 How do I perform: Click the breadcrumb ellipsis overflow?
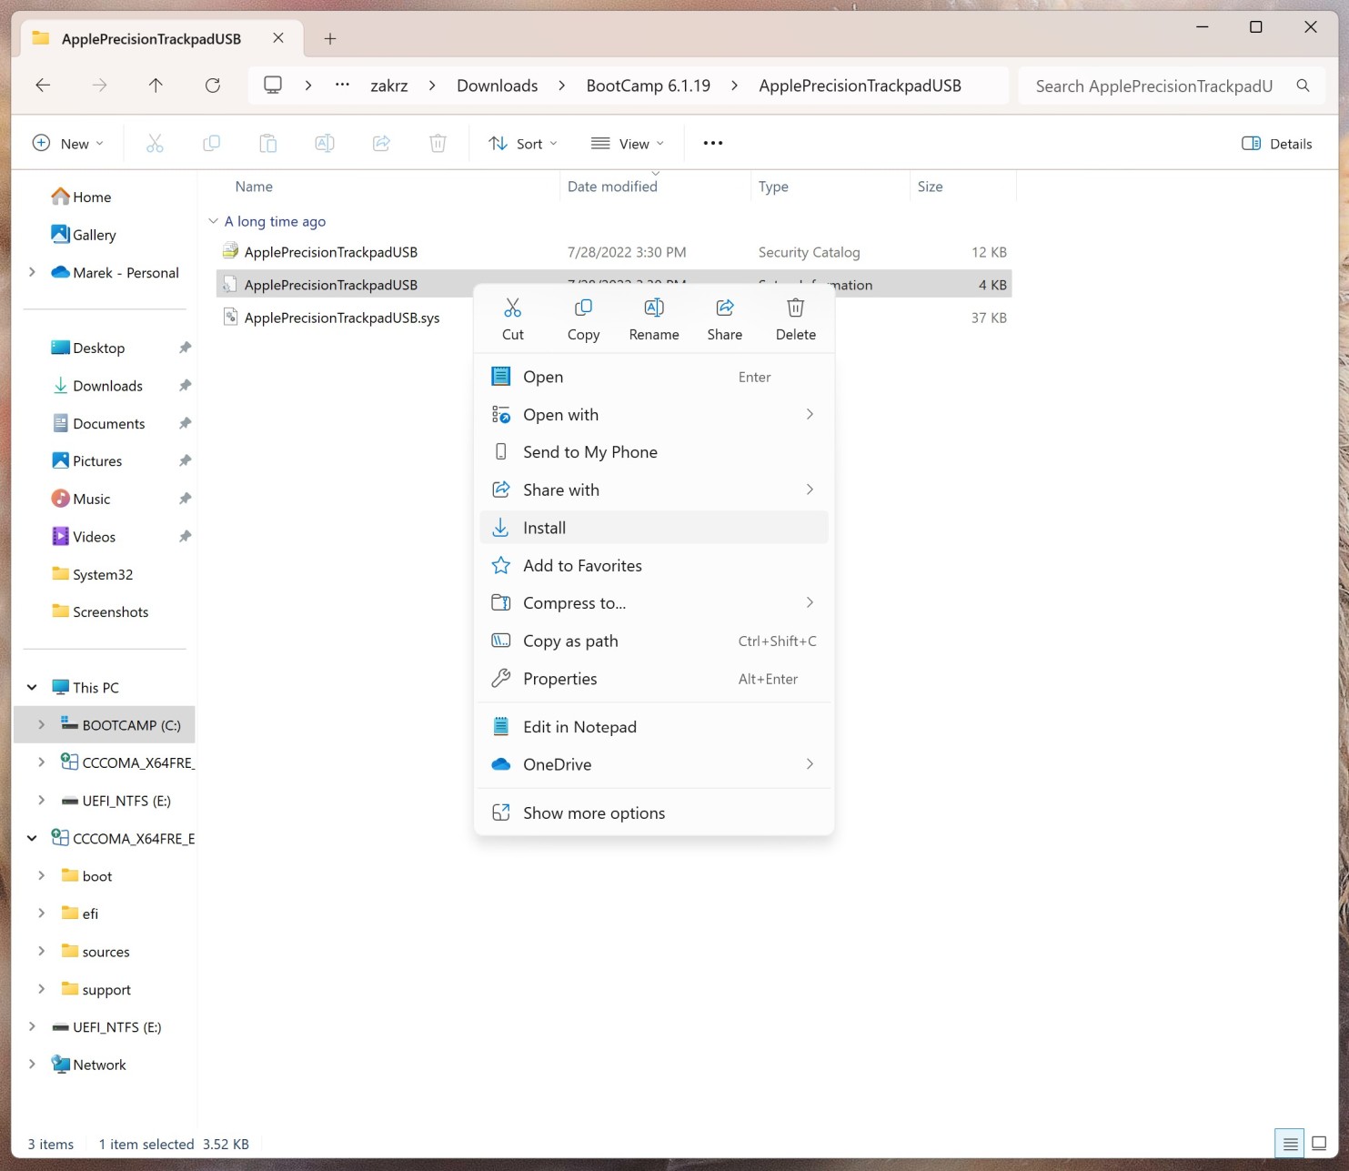pyautogui.click(x=342, y=86)
